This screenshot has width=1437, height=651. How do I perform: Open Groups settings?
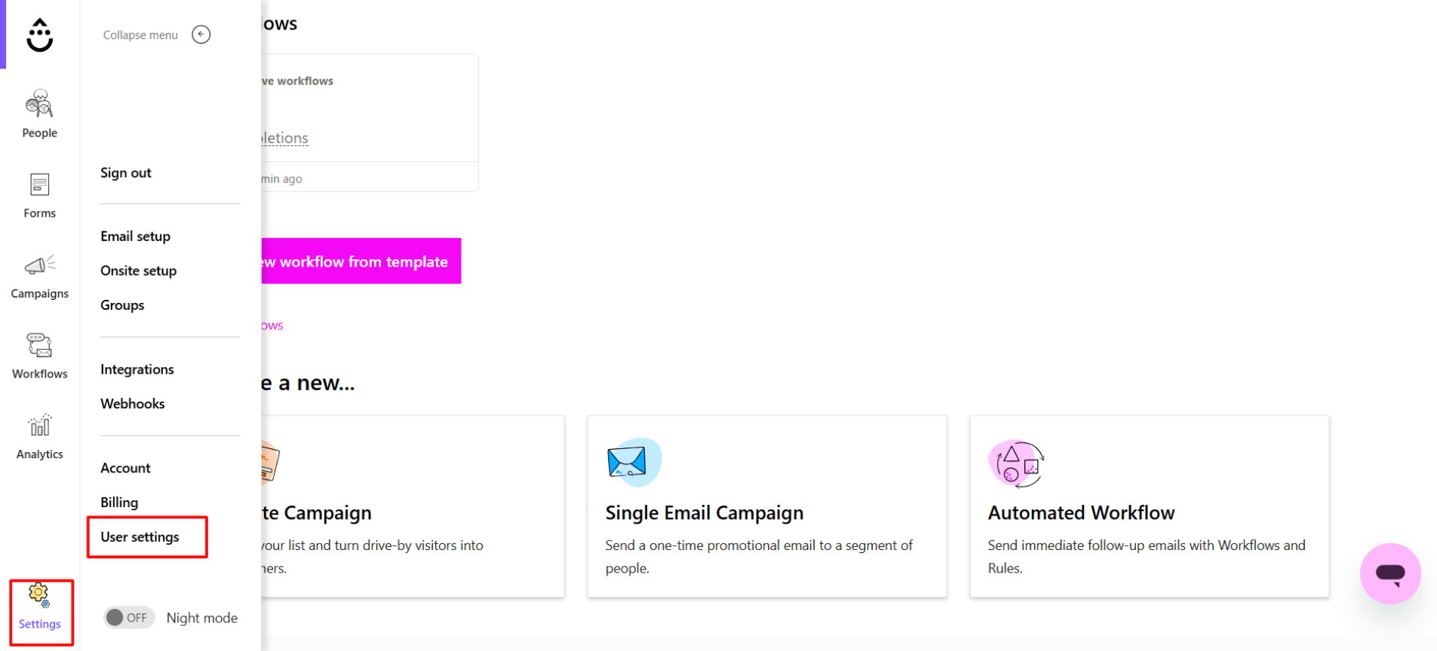(122, 305)
